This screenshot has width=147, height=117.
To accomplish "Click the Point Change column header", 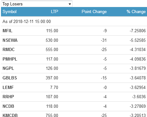I will coord(94,11).
